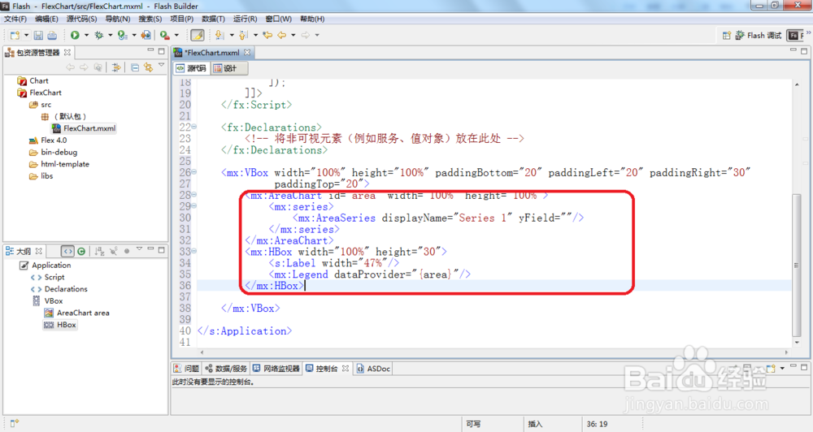Open Debug configurations dropdown arrow

click(x=110, y=35)
